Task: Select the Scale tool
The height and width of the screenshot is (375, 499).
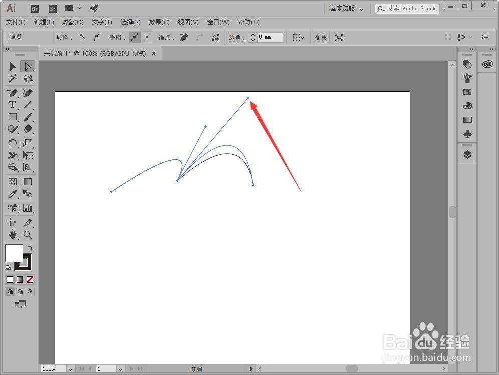Action: 28,143
